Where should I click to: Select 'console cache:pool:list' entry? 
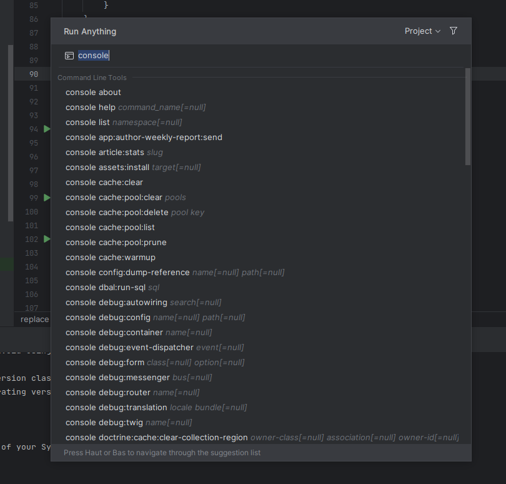point(261,228)
